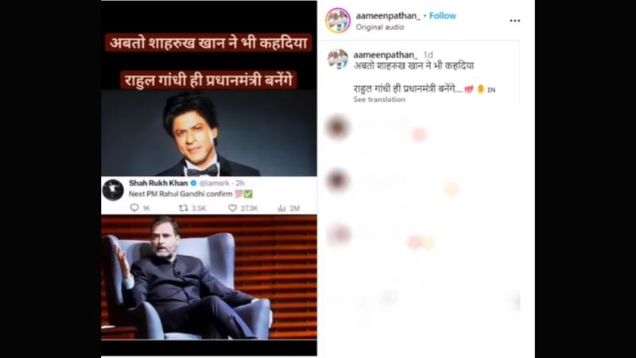The height and width of the screenshot is (358, 636).
Task: Click See translation under the caption
Action: [x=379, y=99]
